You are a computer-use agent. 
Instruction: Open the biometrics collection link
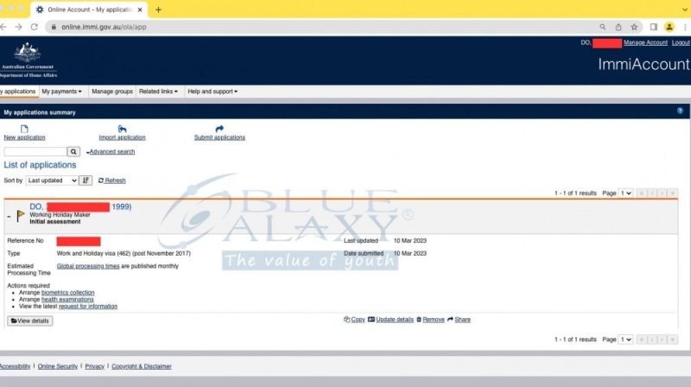tap(67, 293)
